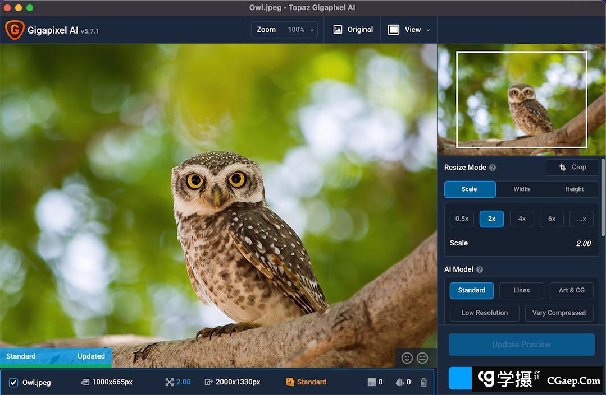The height and width of the screenshot is (395, 606).
Task: Click the happy face feedback icon
Action: 407,358
